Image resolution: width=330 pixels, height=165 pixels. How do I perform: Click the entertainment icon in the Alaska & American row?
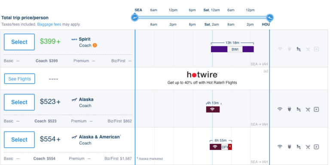tap(316, 147)
